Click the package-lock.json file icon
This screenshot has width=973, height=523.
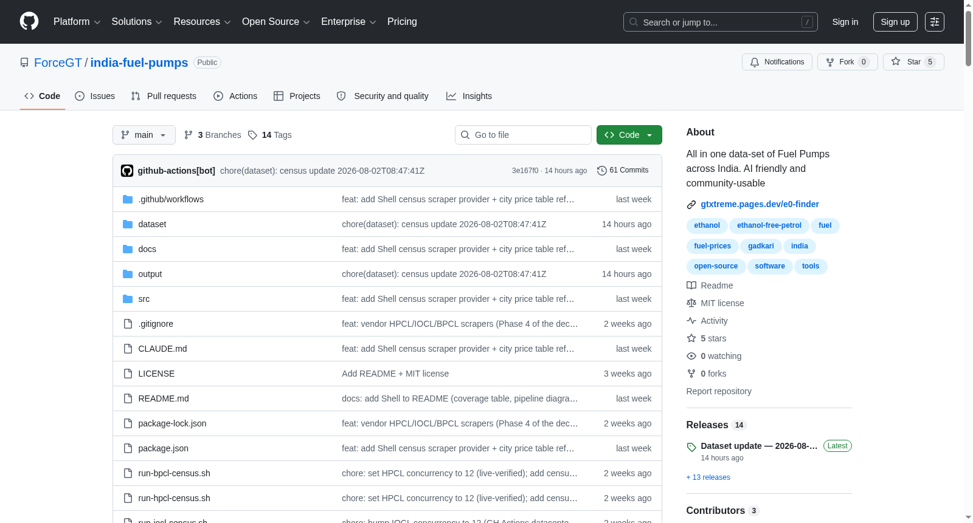(128, 423)
